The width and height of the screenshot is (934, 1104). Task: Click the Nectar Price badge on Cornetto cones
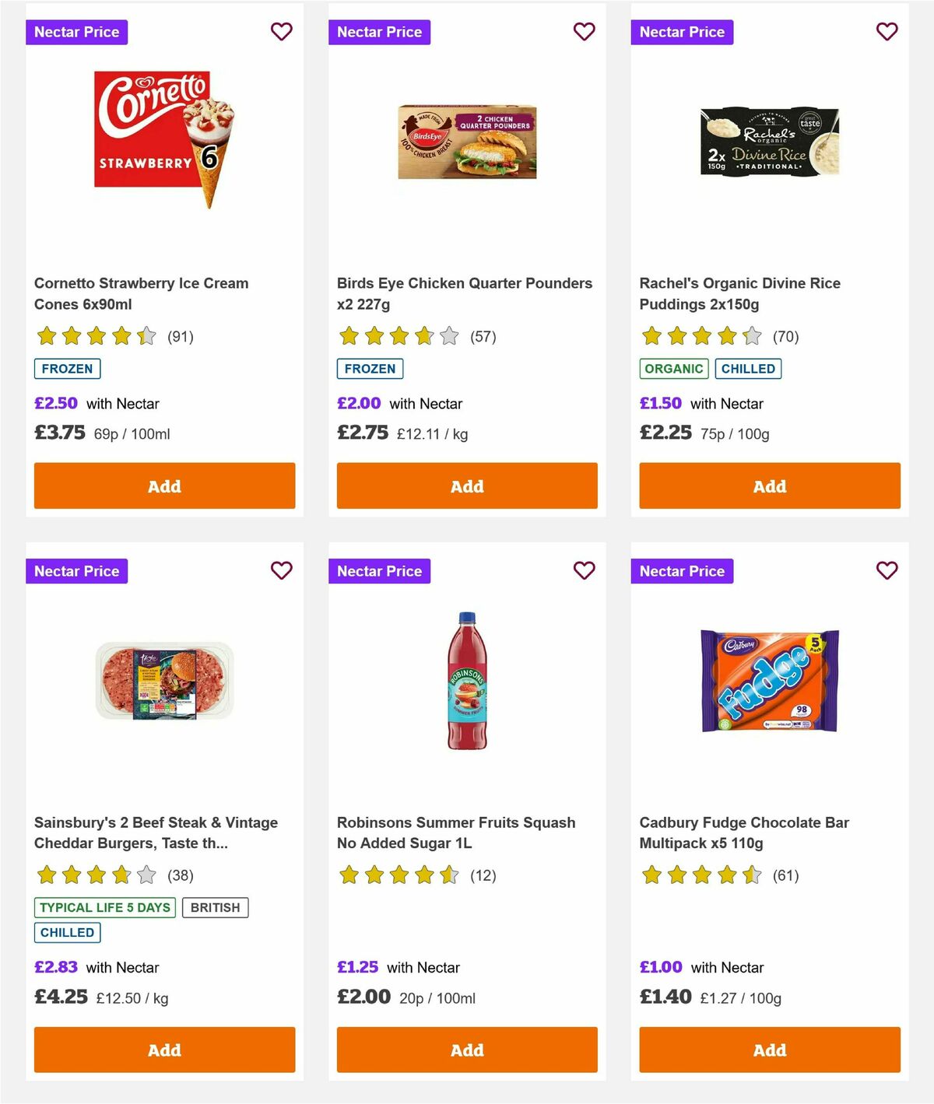(x=77, y=32)
